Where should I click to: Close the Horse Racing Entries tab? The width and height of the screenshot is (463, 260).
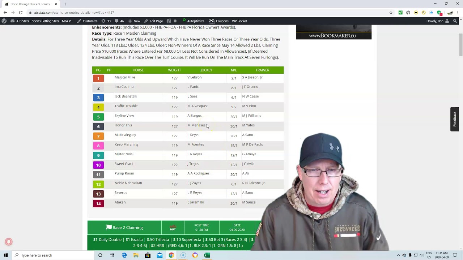click(x=56, y=4)
